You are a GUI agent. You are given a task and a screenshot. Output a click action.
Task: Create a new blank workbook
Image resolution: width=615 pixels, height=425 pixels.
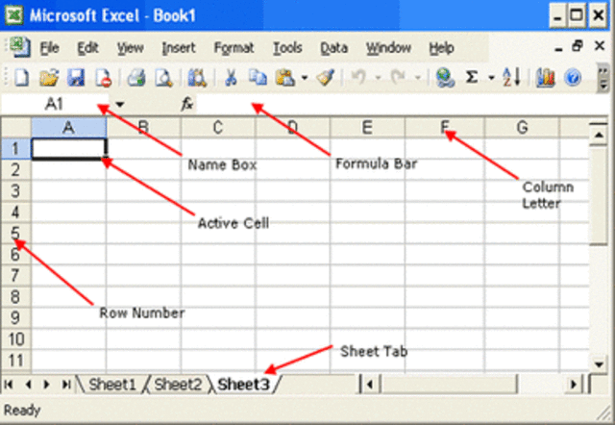[x=21, y=77]
